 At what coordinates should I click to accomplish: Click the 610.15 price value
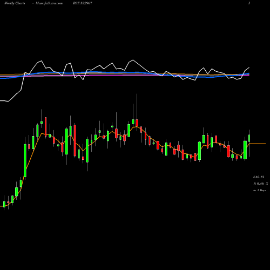point(259,177)
